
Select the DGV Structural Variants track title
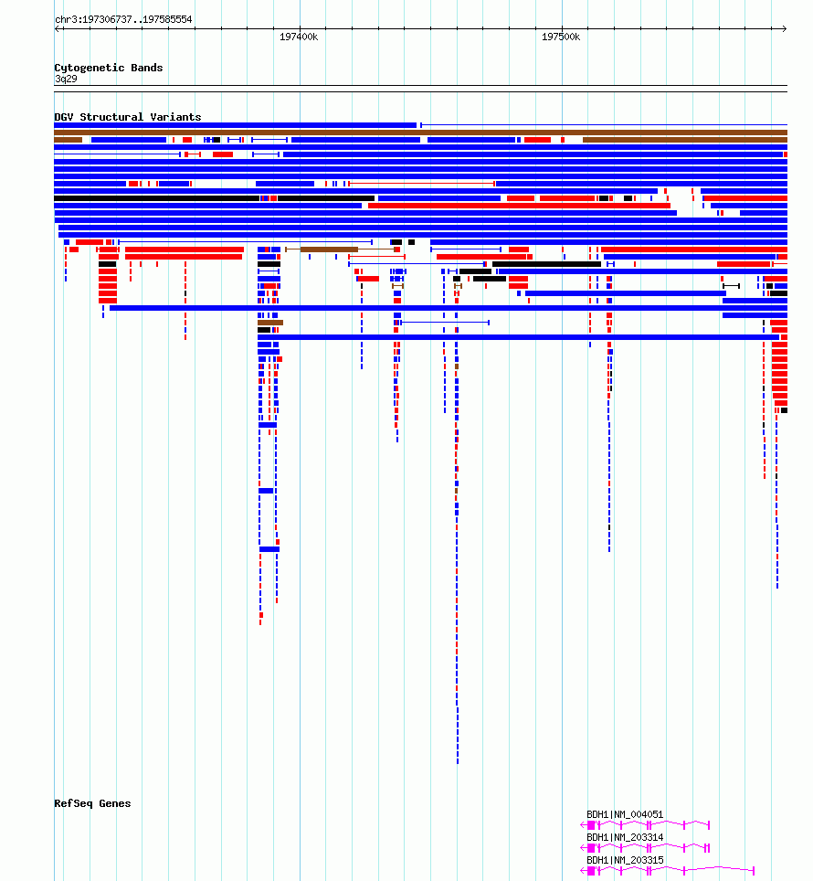[128, 117]
